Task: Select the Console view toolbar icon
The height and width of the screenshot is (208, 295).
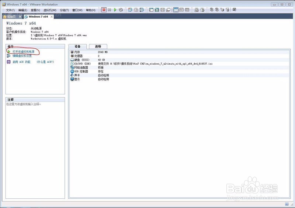Action: click(x=181, y=10)
